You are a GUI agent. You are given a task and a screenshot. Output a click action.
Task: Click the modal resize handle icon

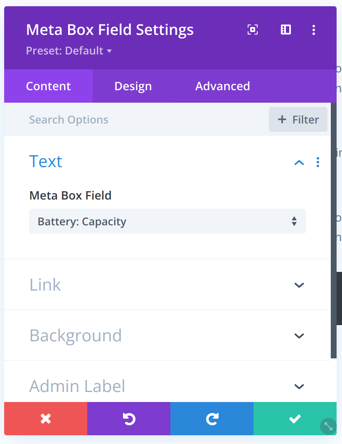coord(328,426)
